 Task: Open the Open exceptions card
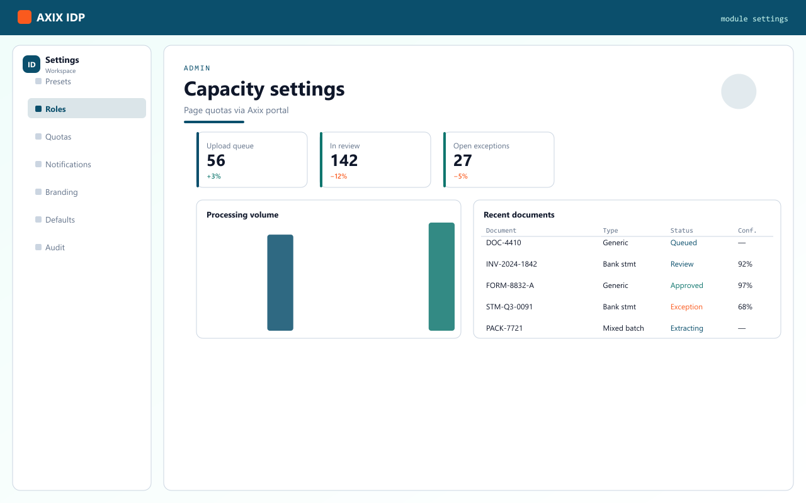pyautogui.click(x=499, y=160)
